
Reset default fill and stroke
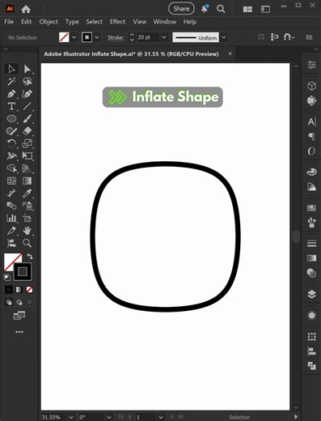click(7, 277)
